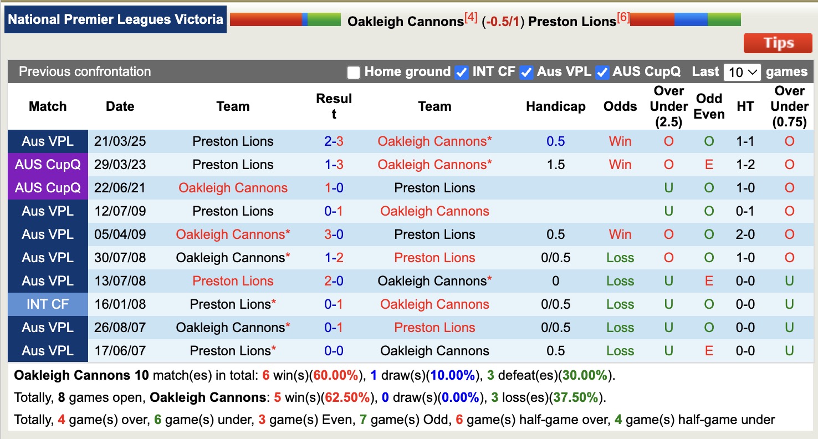Click the Preston Lions ranking [6] link
The width and height of the screenshot is (818, 439).
point(623,16)
